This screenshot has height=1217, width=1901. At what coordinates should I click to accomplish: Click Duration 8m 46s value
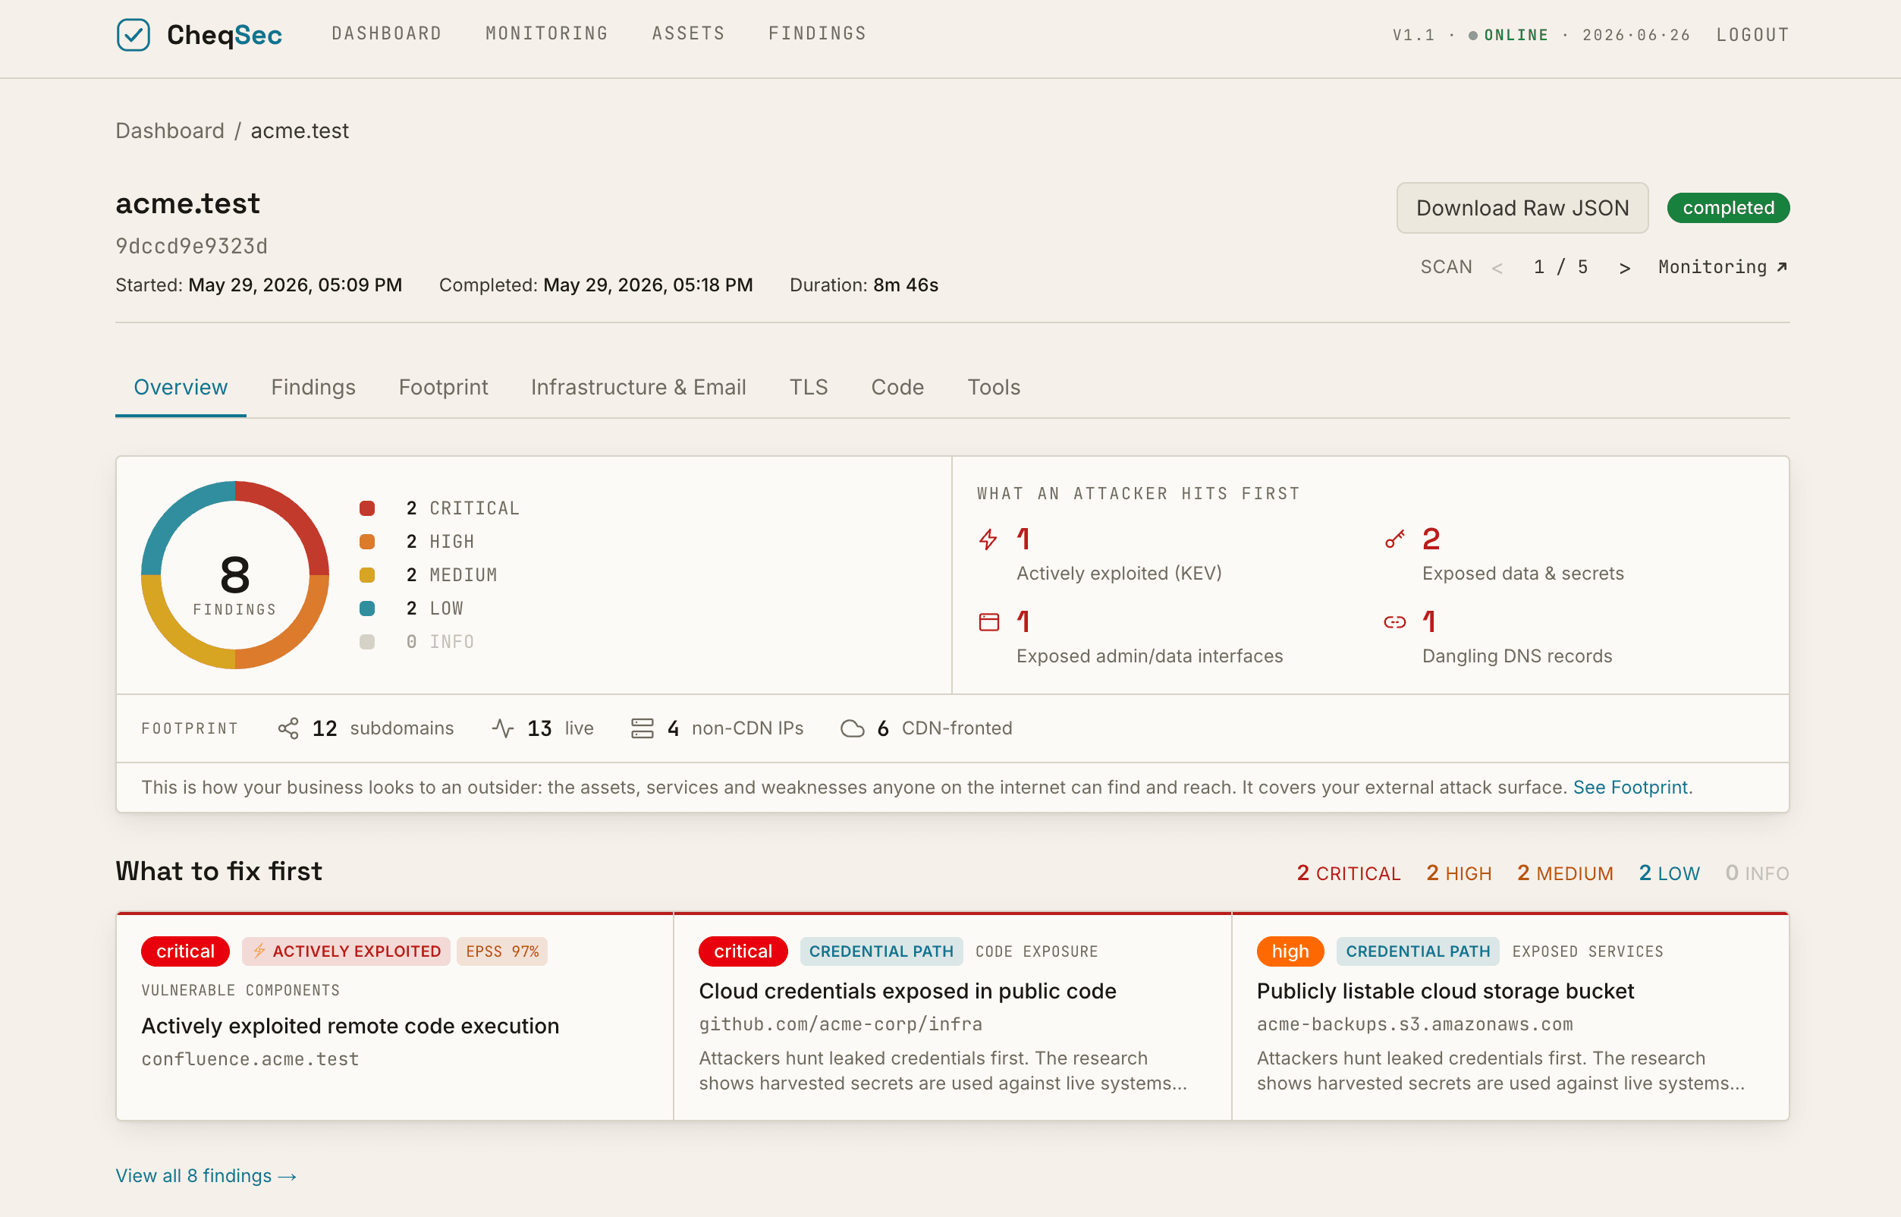click(x=906, y=285)
